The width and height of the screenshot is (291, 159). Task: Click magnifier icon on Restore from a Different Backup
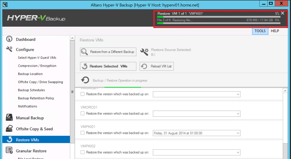click(x=84, y=52)
